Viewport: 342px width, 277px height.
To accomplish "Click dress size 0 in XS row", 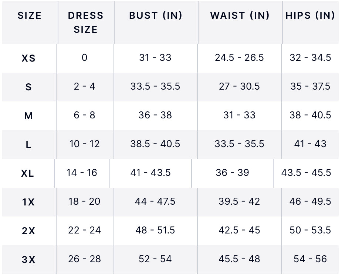I will (x=85, y=58).
